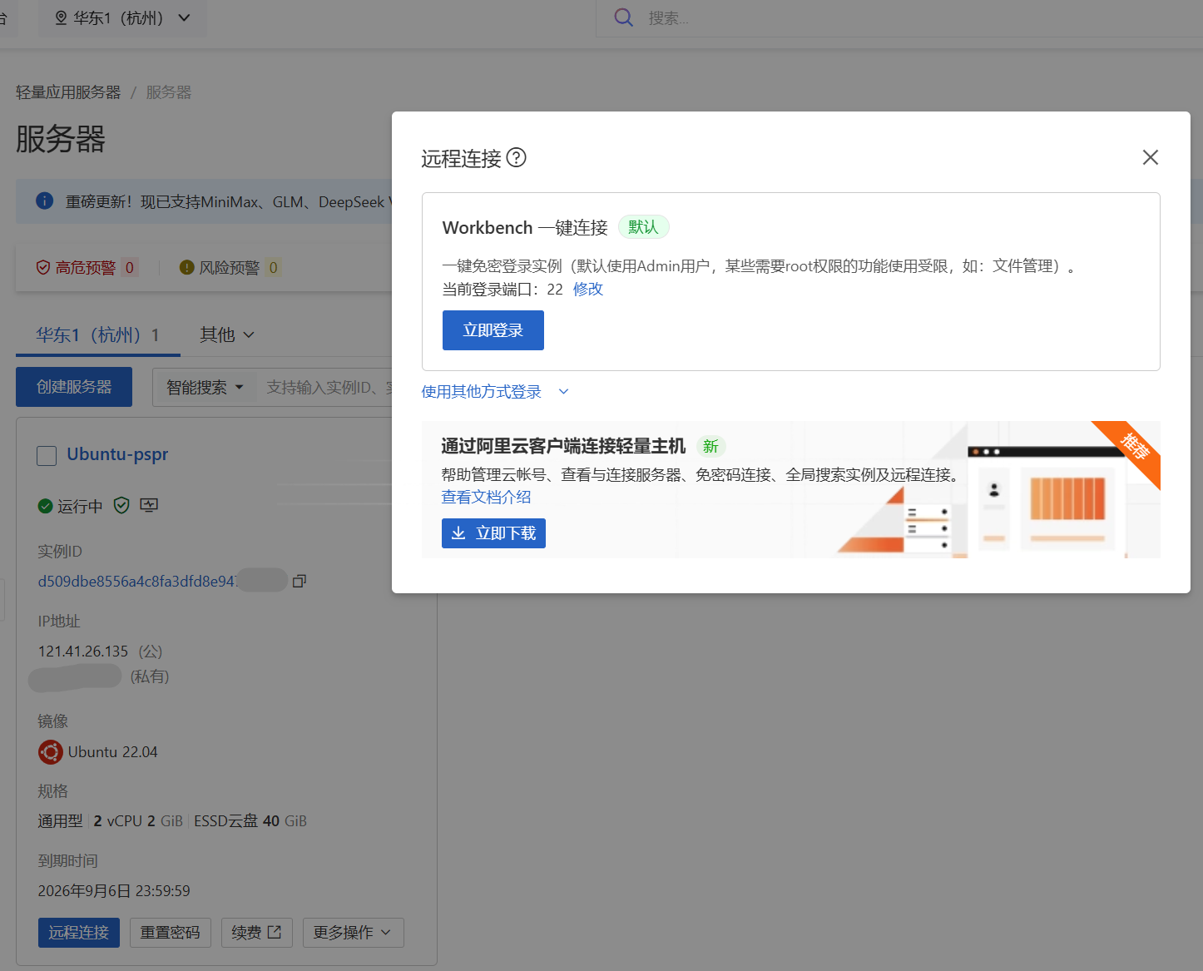Open the 更多操作 dropdown
1203x971 pixels.
tap(353, 933)
